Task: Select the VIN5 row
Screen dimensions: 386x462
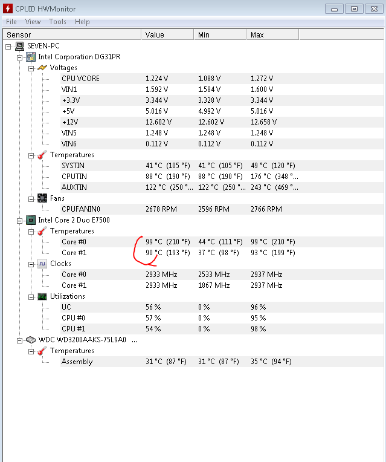Action: tap(222, 133)
